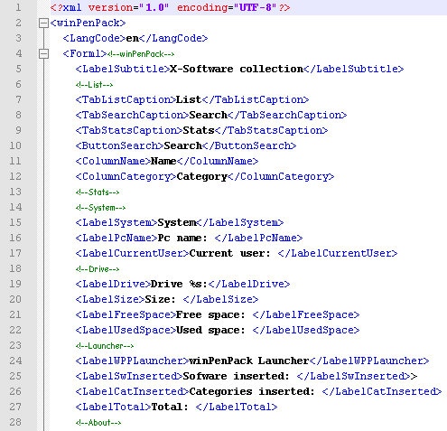Screen dimensions: 447x431
Task: Click the LabelSystem value 'System'
Action: (x=177, y=222)
